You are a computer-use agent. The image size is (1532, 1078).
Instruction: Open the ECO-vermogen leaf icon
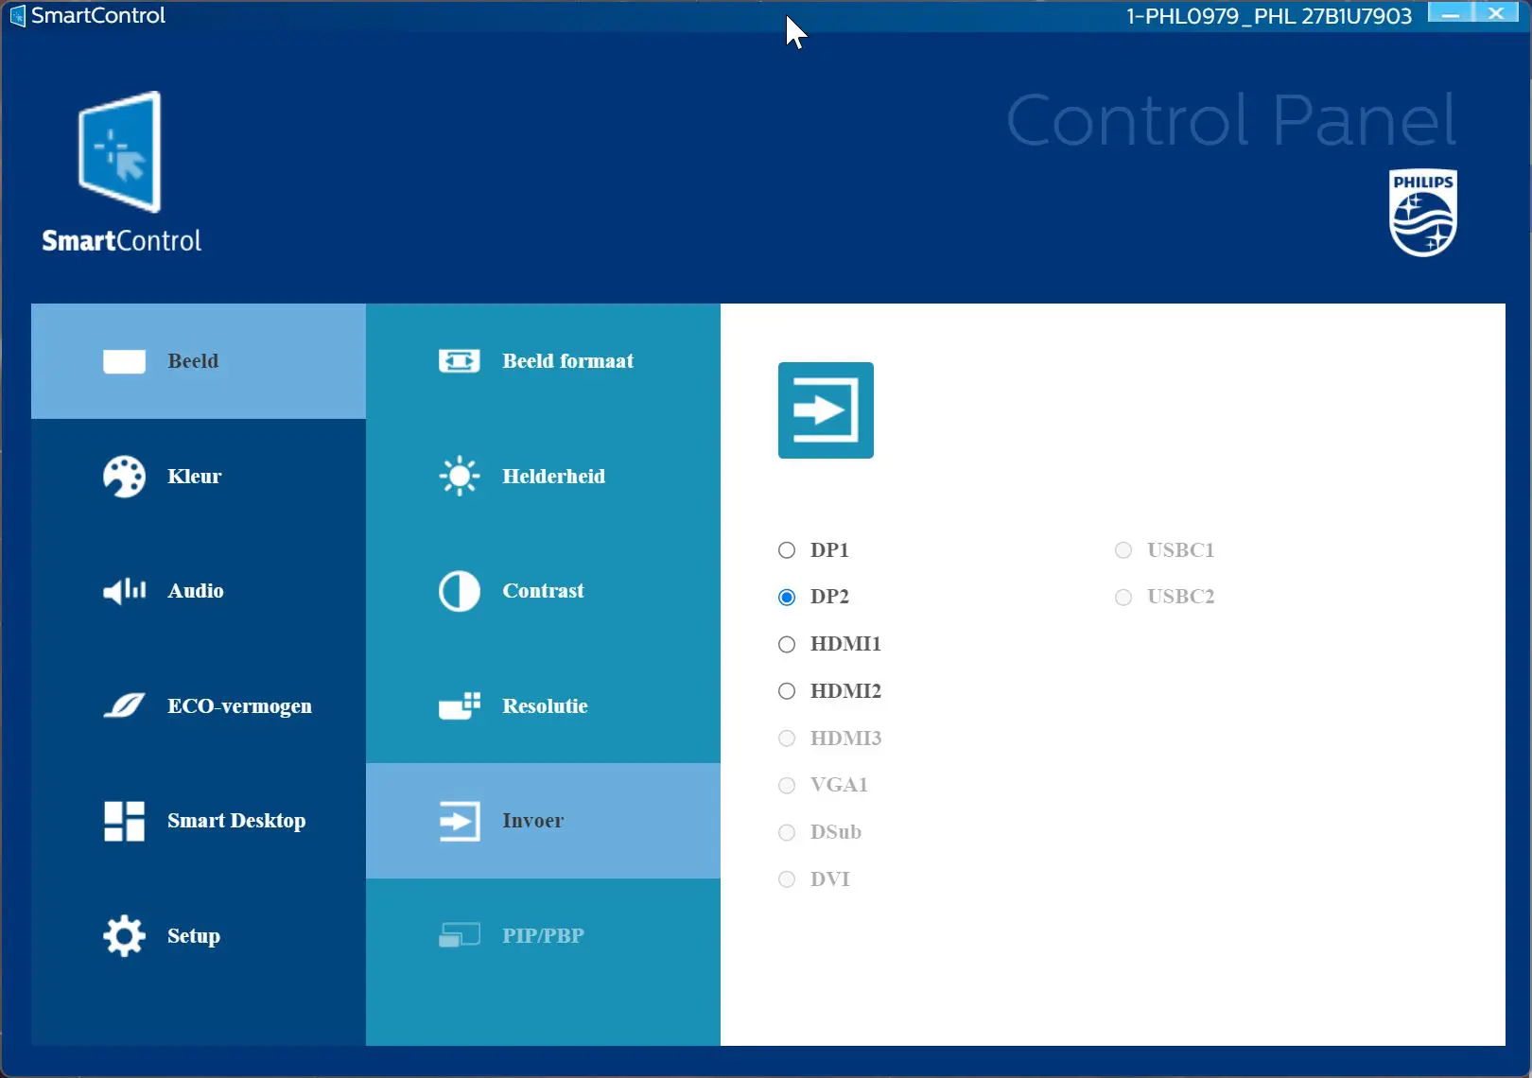(x=123, y=705)
